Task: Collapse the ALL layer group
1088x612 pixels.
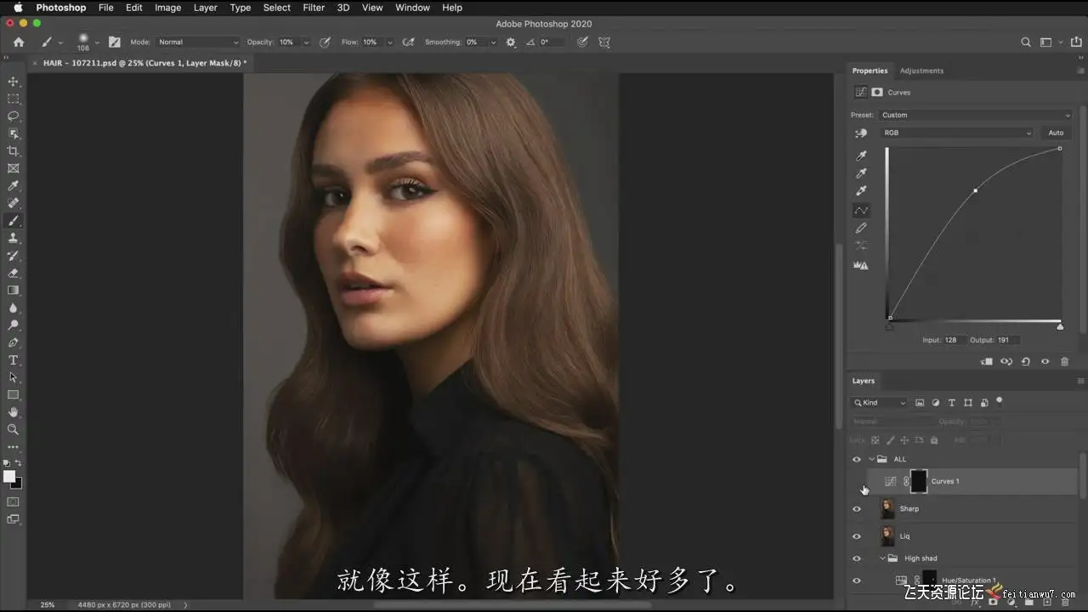Action: coord(872,459)
